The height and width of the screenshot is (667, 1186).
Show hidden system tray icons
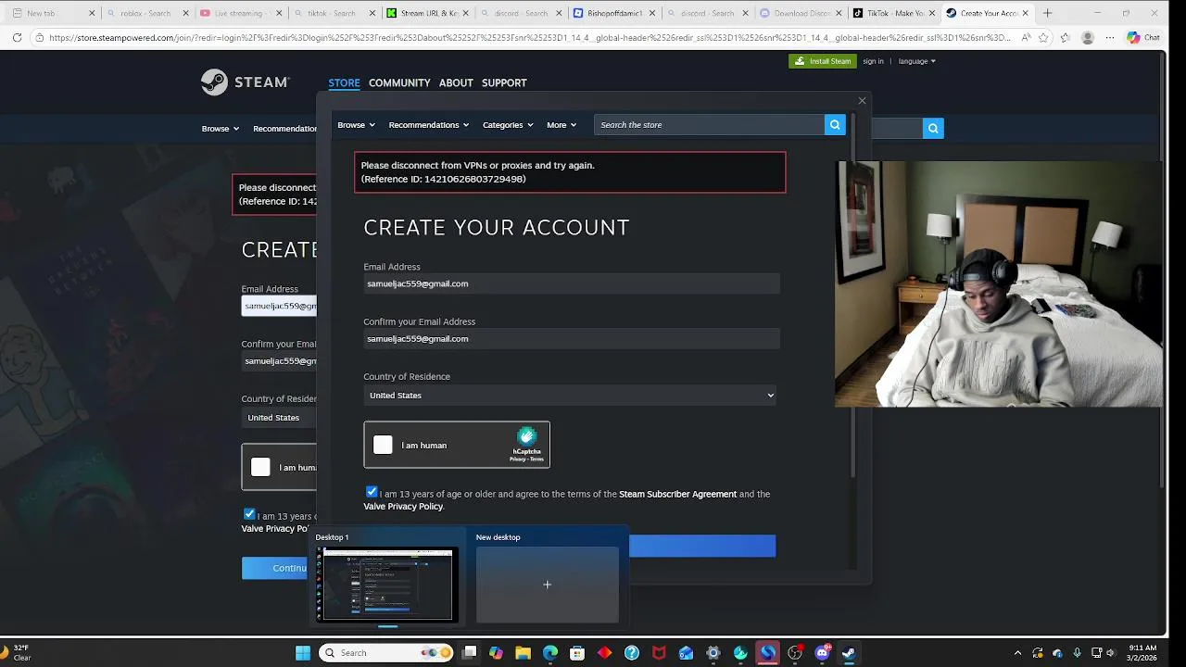(1017, 653)
